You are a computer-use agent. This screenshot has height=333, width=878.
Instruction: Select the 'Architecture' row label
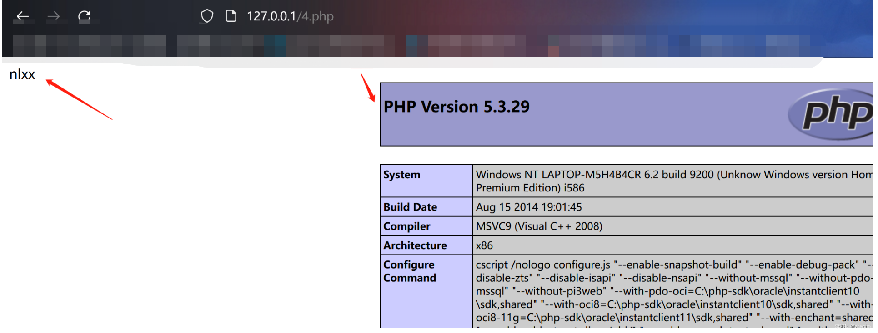click(x=415, y=245)
